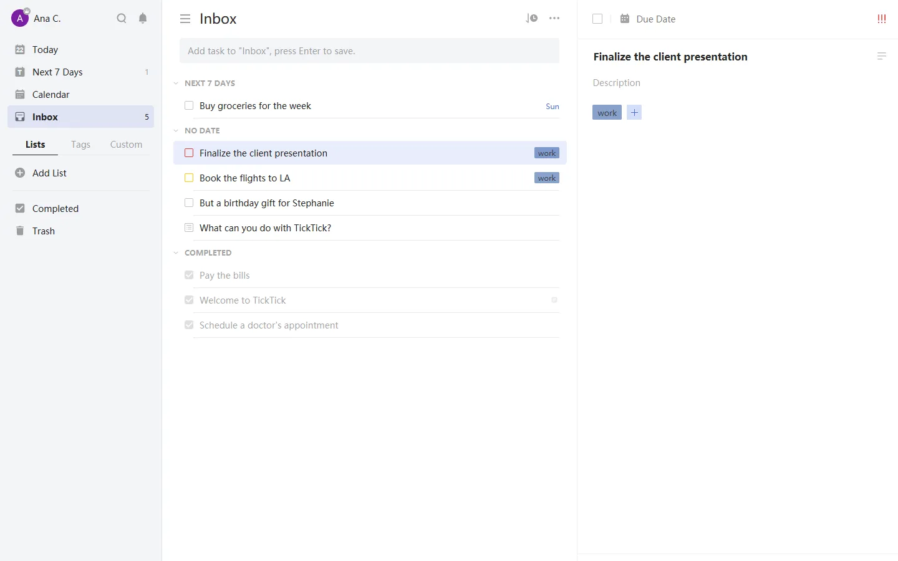The height and width of the screenshot is (561, 898).
Task: Click the Sun due date label
Action: tap(553, 106)
